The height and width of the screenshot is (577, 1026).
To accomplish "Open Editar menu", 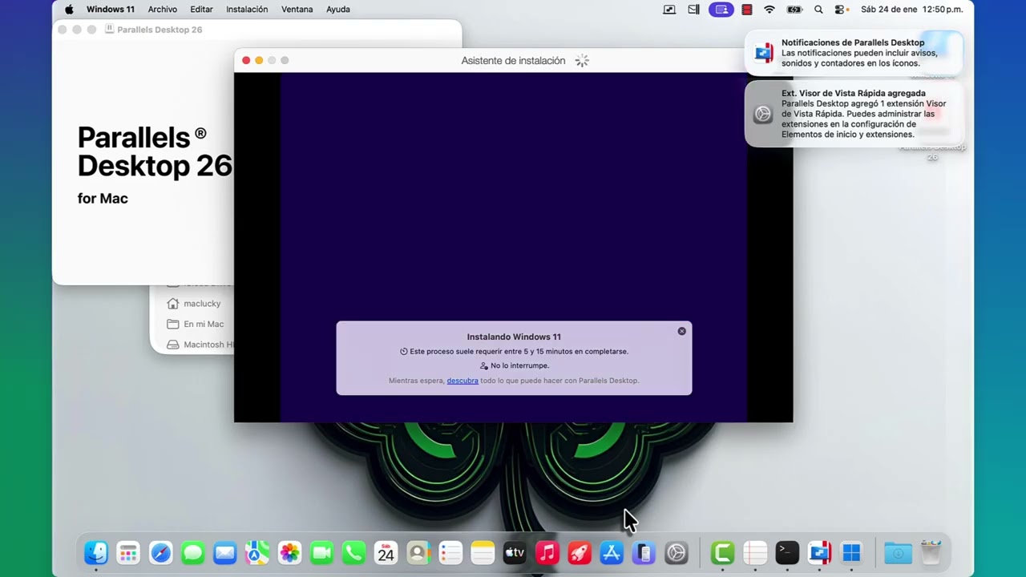I will pos(201,10).
